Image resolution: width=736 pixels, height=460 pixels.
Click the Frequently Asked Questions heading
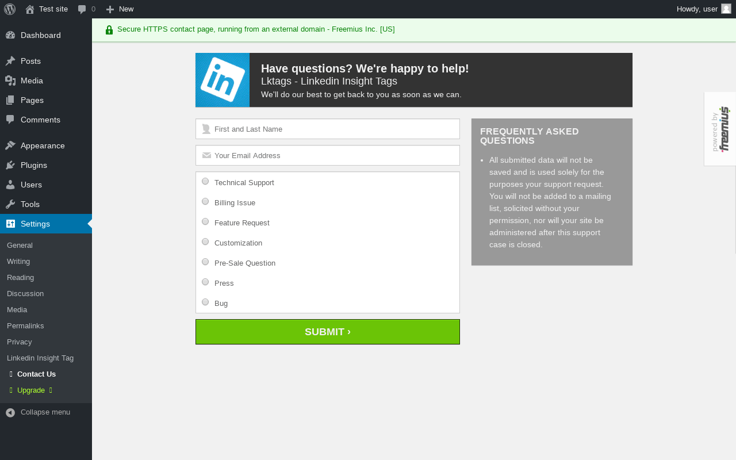click(530, 136)
